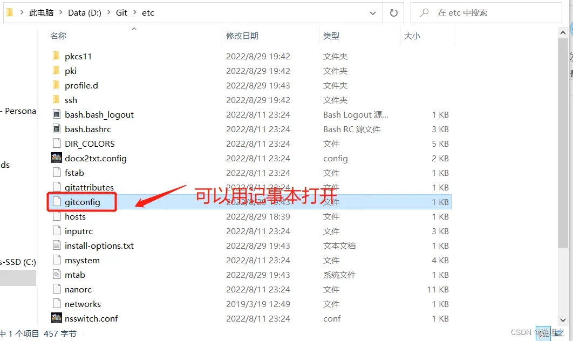Viewport: 573px width, 341px height.
Task: Click the bash.bash_logout file name
Action: pyautogui.click(x=99, y=115)
